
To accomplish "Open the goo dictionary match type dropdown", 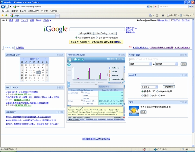I will point(149,87).
